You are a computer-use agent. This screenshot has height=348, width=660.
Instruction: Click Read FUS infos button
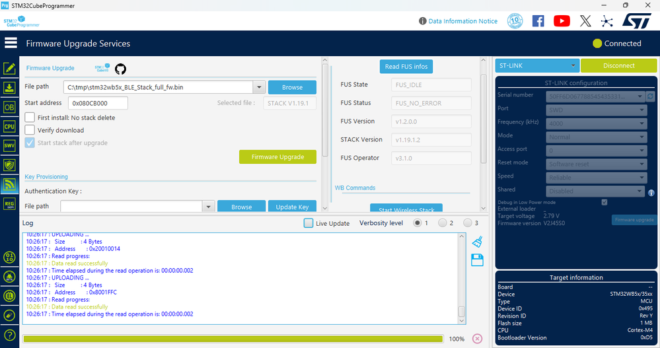tap(406, 67)
